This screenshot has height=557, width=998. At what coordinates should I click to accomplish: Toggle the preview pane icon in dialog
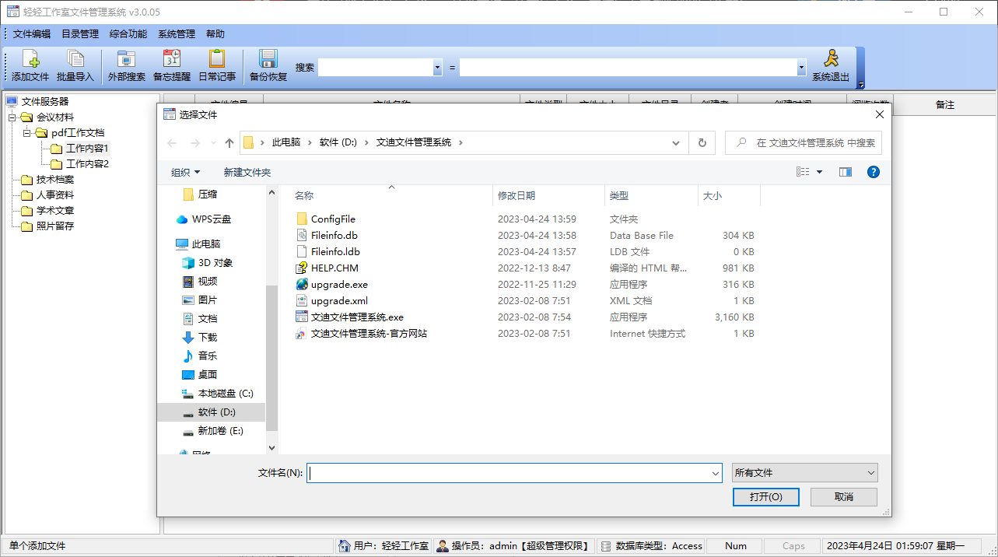click(x=846, y=172)
